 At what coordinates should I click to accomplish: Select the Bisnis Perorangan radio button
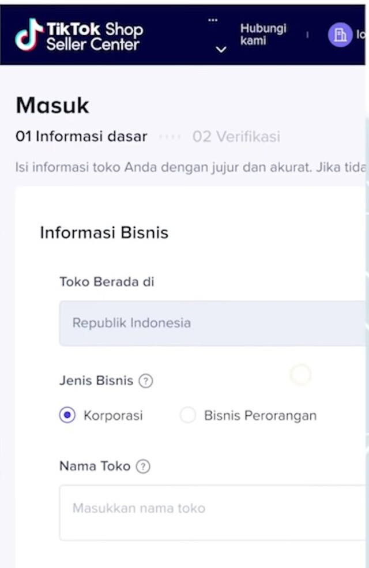188,415
